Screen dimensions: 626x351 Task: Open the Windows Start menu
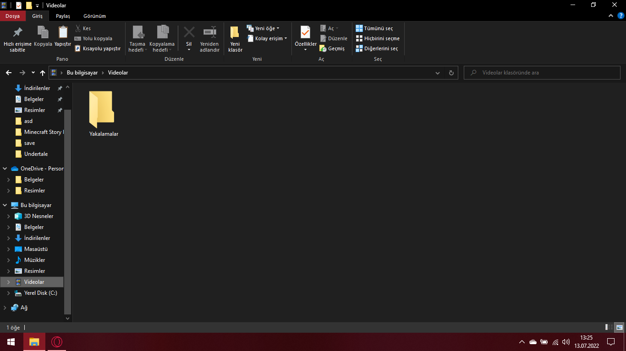tap(11, 342)
